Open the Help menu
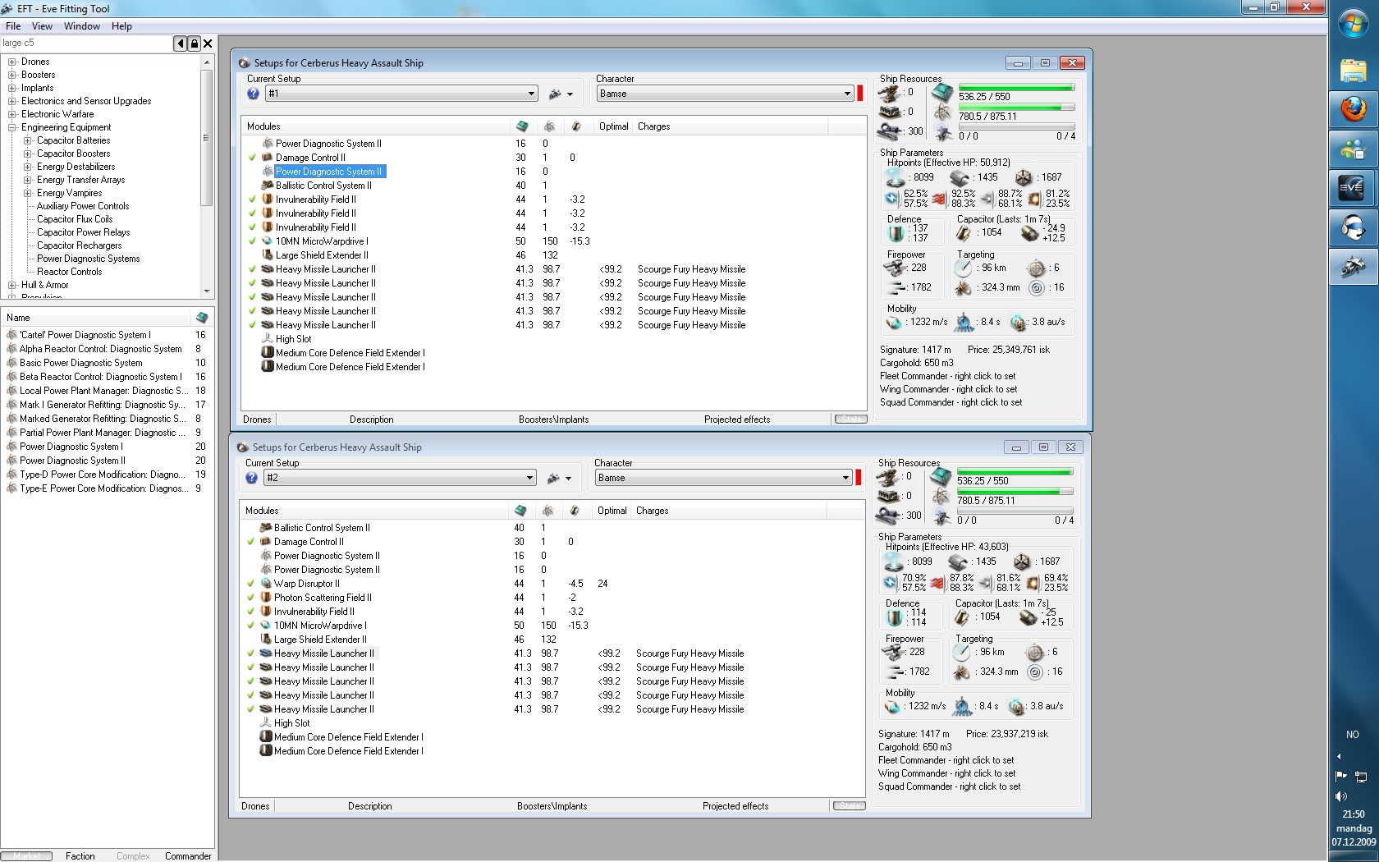This screenshot has height=862, width=1379. click(121, 26)
